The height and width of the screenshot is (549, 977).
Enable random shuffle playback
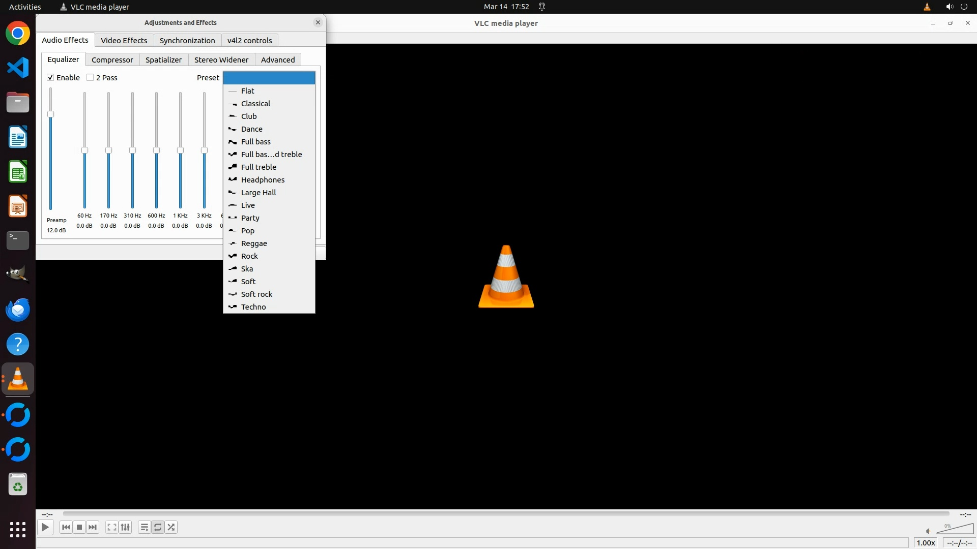171,527
